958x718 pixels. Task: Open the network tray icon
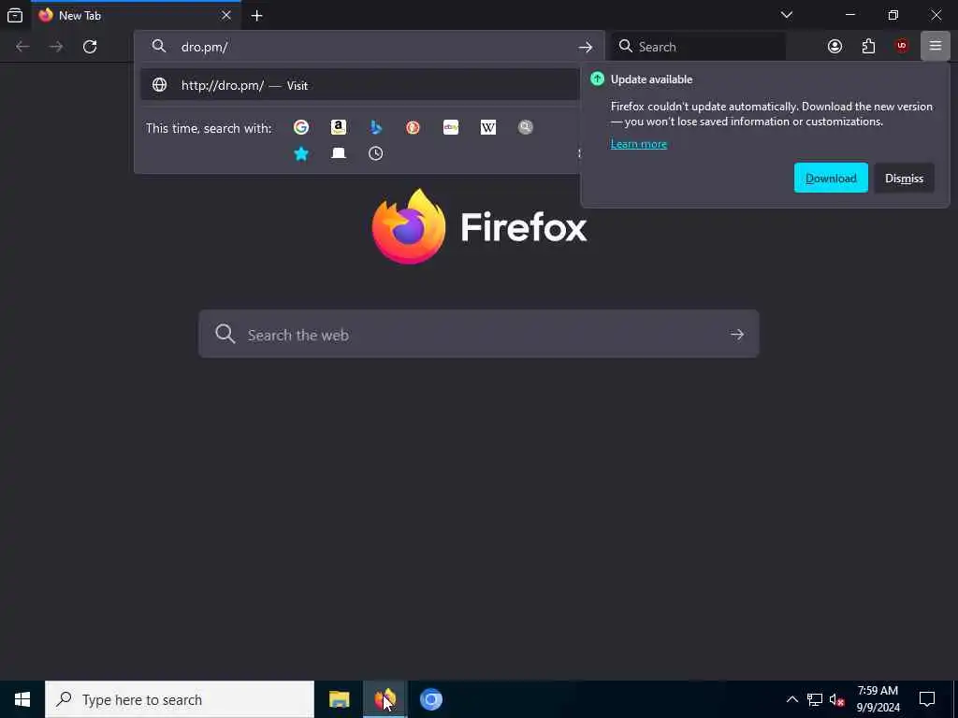[x=815, y=699]
